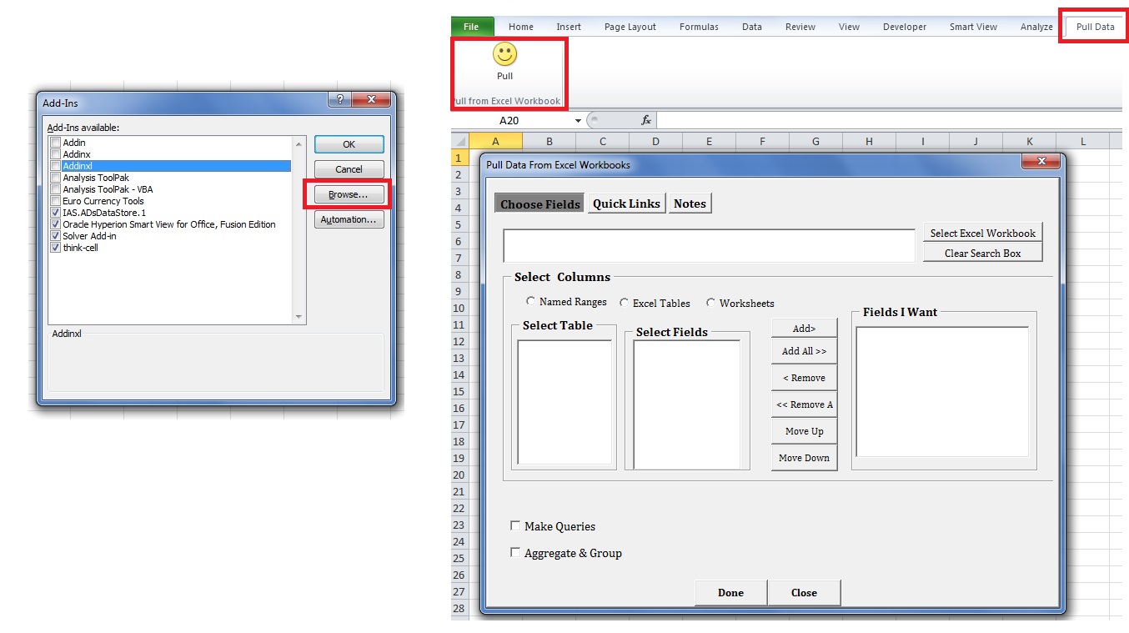
Task: Open the Analyze ribbon tab
Action: pos(1036,27)
